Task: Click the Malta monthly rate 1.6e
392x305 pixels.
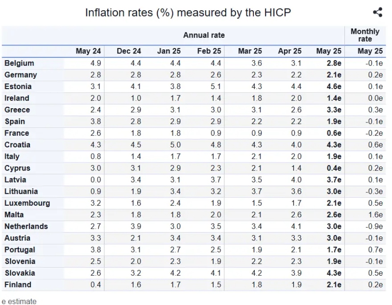Action: point(375,215)
